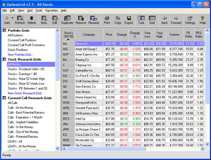Image resolution: width=211 pixels, height=160 pixels.
Task: Navigate Back in toolbar
Action: tap(164, 20)
